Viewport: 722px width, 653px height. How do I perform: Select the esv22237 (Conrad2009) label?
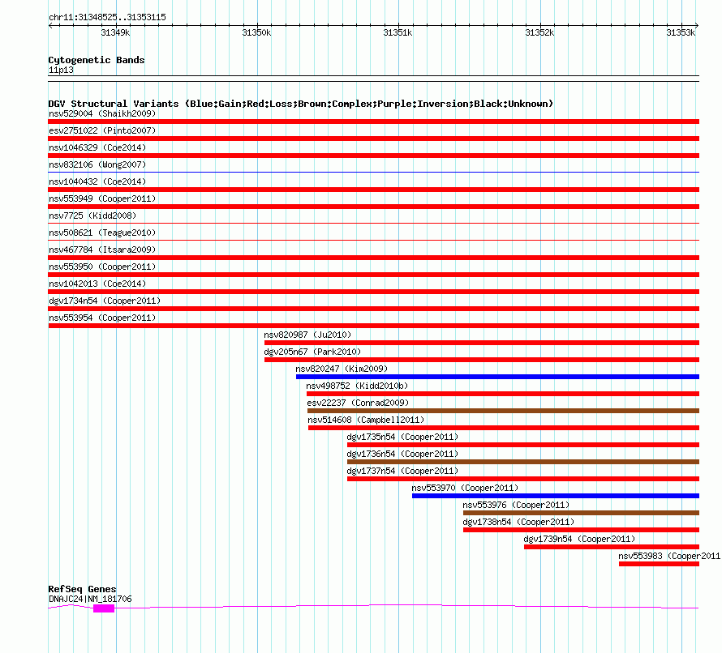[358, 403]
